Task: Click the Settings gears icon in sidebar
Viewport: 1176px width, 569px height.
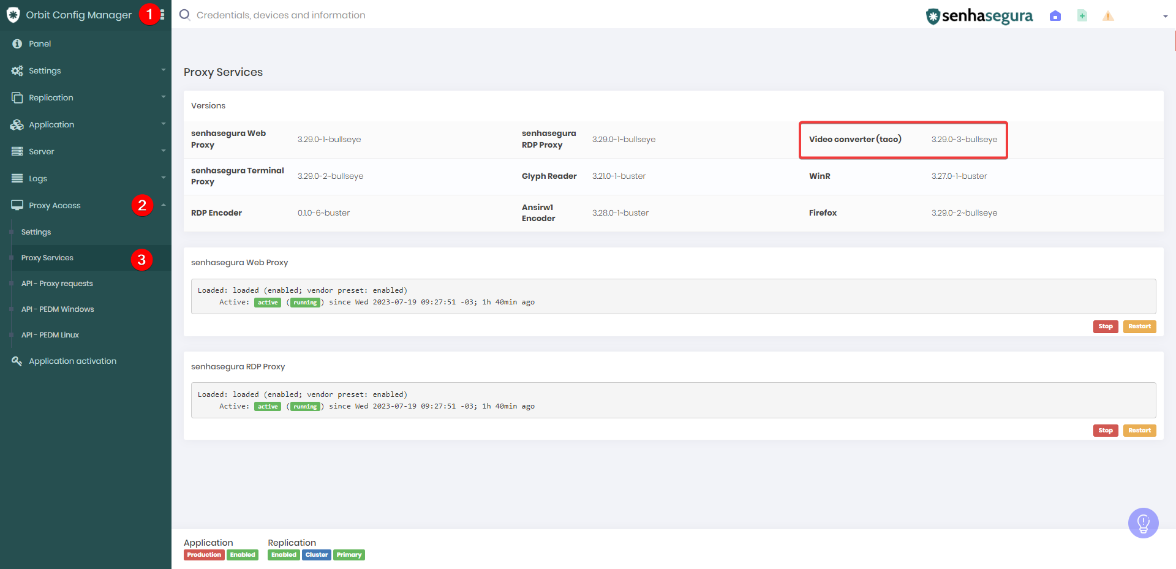Action: (17, 70)
